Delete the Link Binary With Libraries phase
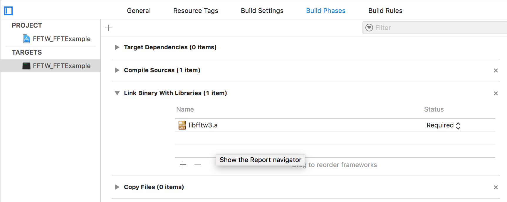This screenshot has width=507, height=202. pyautogui.click(x=496, y=93)
